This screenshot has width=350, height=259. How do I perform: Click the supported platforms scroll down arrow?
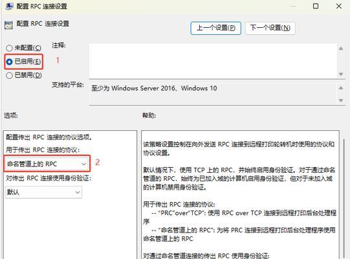pos(341,100)
